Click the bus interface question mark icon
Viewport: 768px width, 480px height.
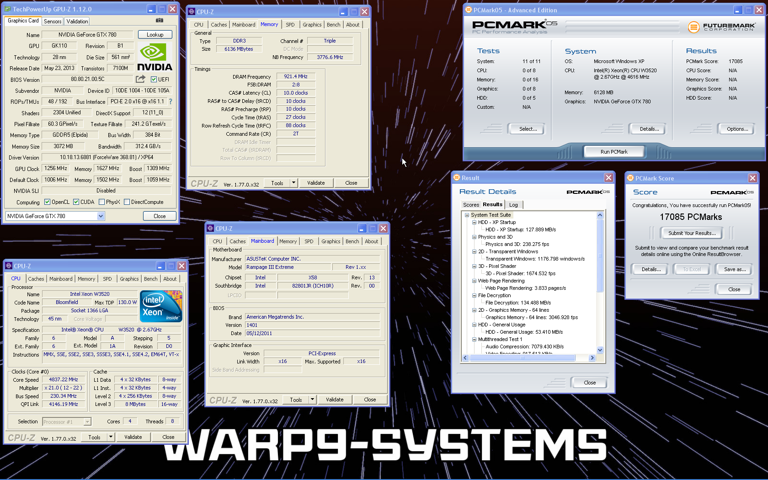point(171,101)
